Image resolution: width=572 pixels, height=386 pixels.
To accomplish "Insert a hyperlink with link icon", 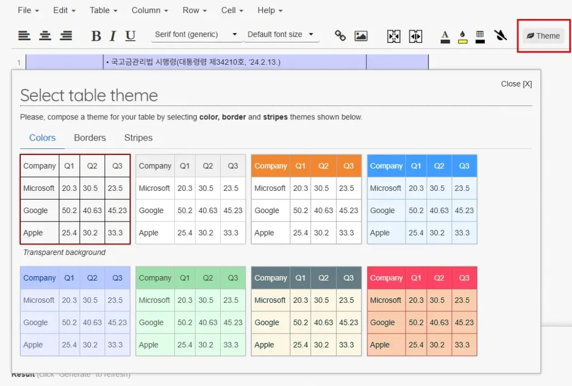I will 340,36.
